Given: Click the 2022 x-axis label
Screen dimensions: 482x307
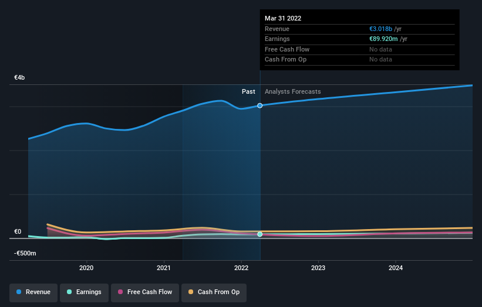Looking at the screenshot, I should 241,268.
